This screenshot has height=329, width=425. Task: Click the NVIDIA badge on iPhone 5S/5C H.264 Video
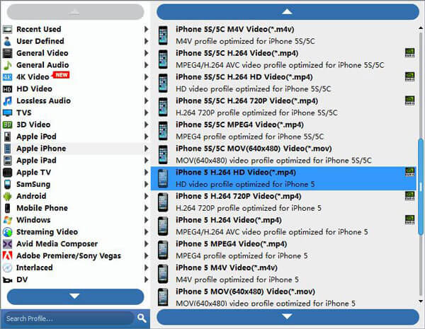(x=409, y=53)
